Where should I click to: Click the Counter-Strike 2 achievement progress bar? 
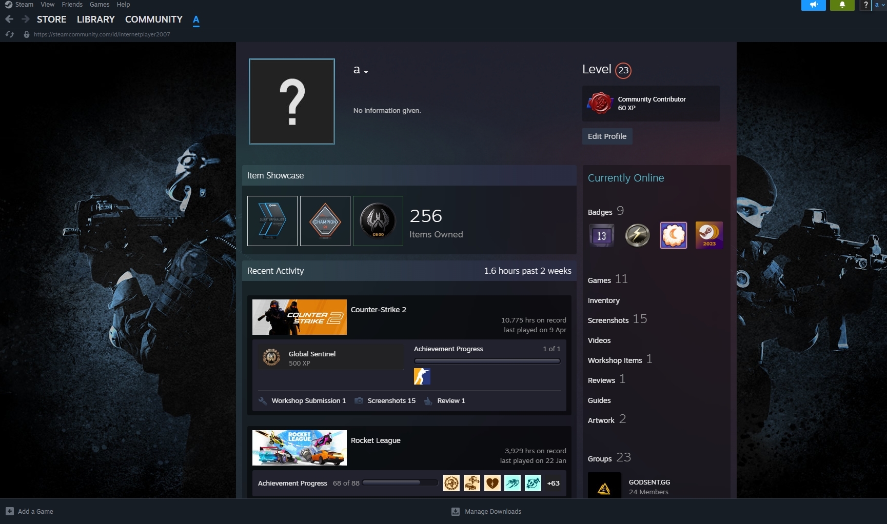[487, 361]
